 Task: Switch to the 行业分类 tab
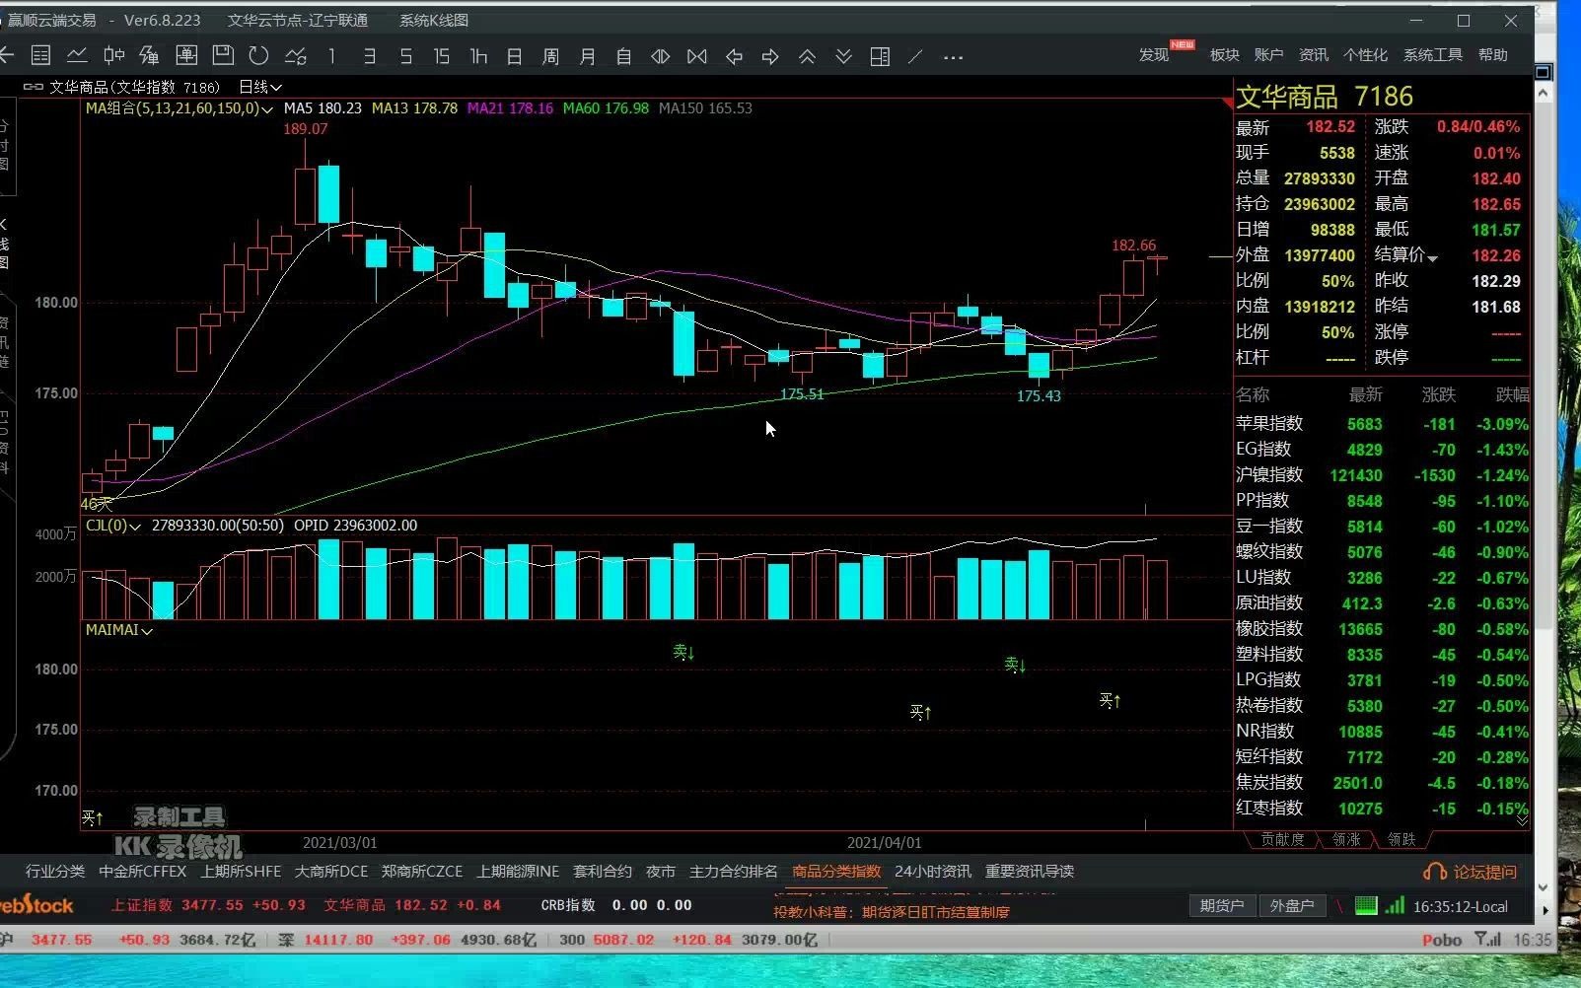[x=55, y=872]
